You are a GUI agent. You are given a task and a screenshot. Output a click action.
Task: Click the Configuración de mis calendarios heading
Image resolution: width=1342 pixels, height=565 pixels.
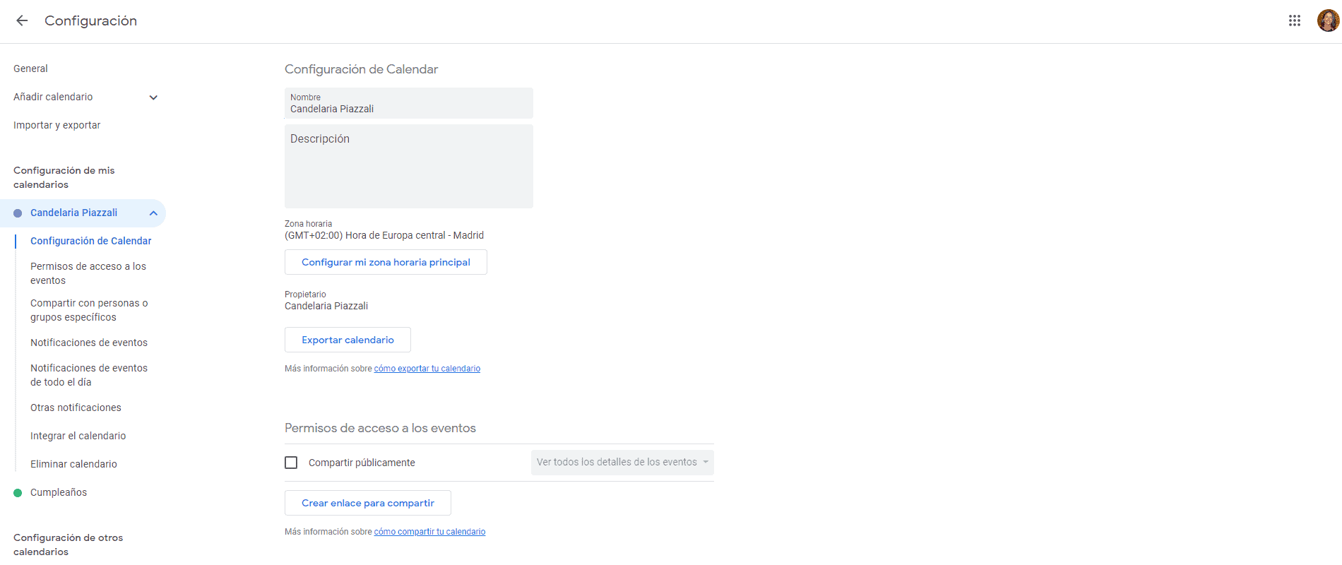pyautogui.click(x=64, y=177)
